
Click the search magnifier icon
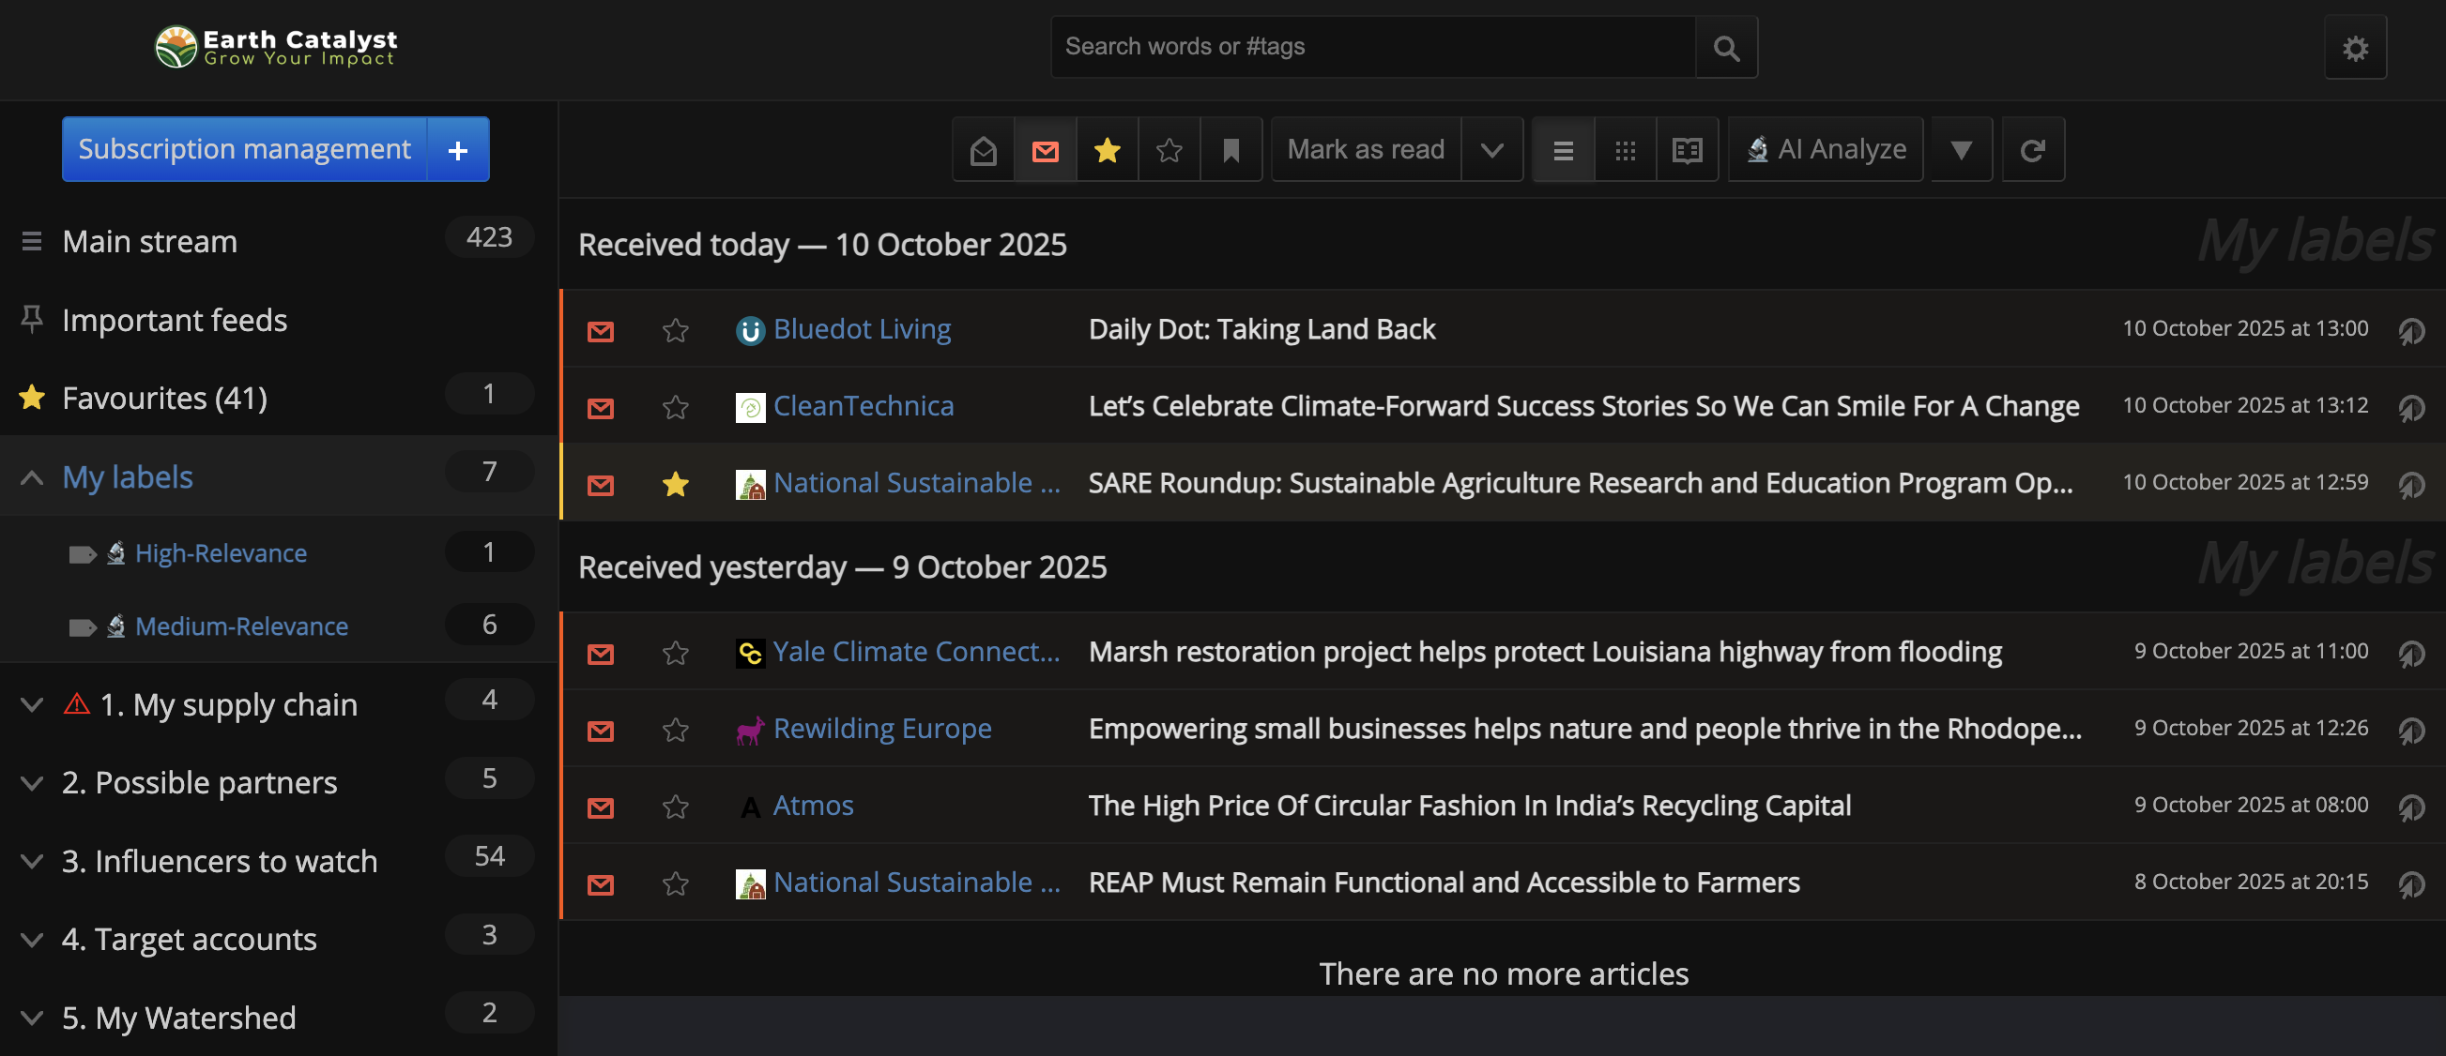click(x=1725, y=47)
